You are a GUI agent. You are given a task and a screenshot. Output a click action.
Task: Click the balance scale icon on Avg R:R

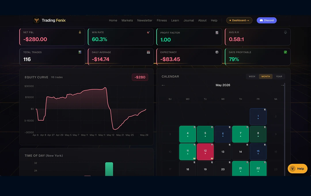click(285, 32)
